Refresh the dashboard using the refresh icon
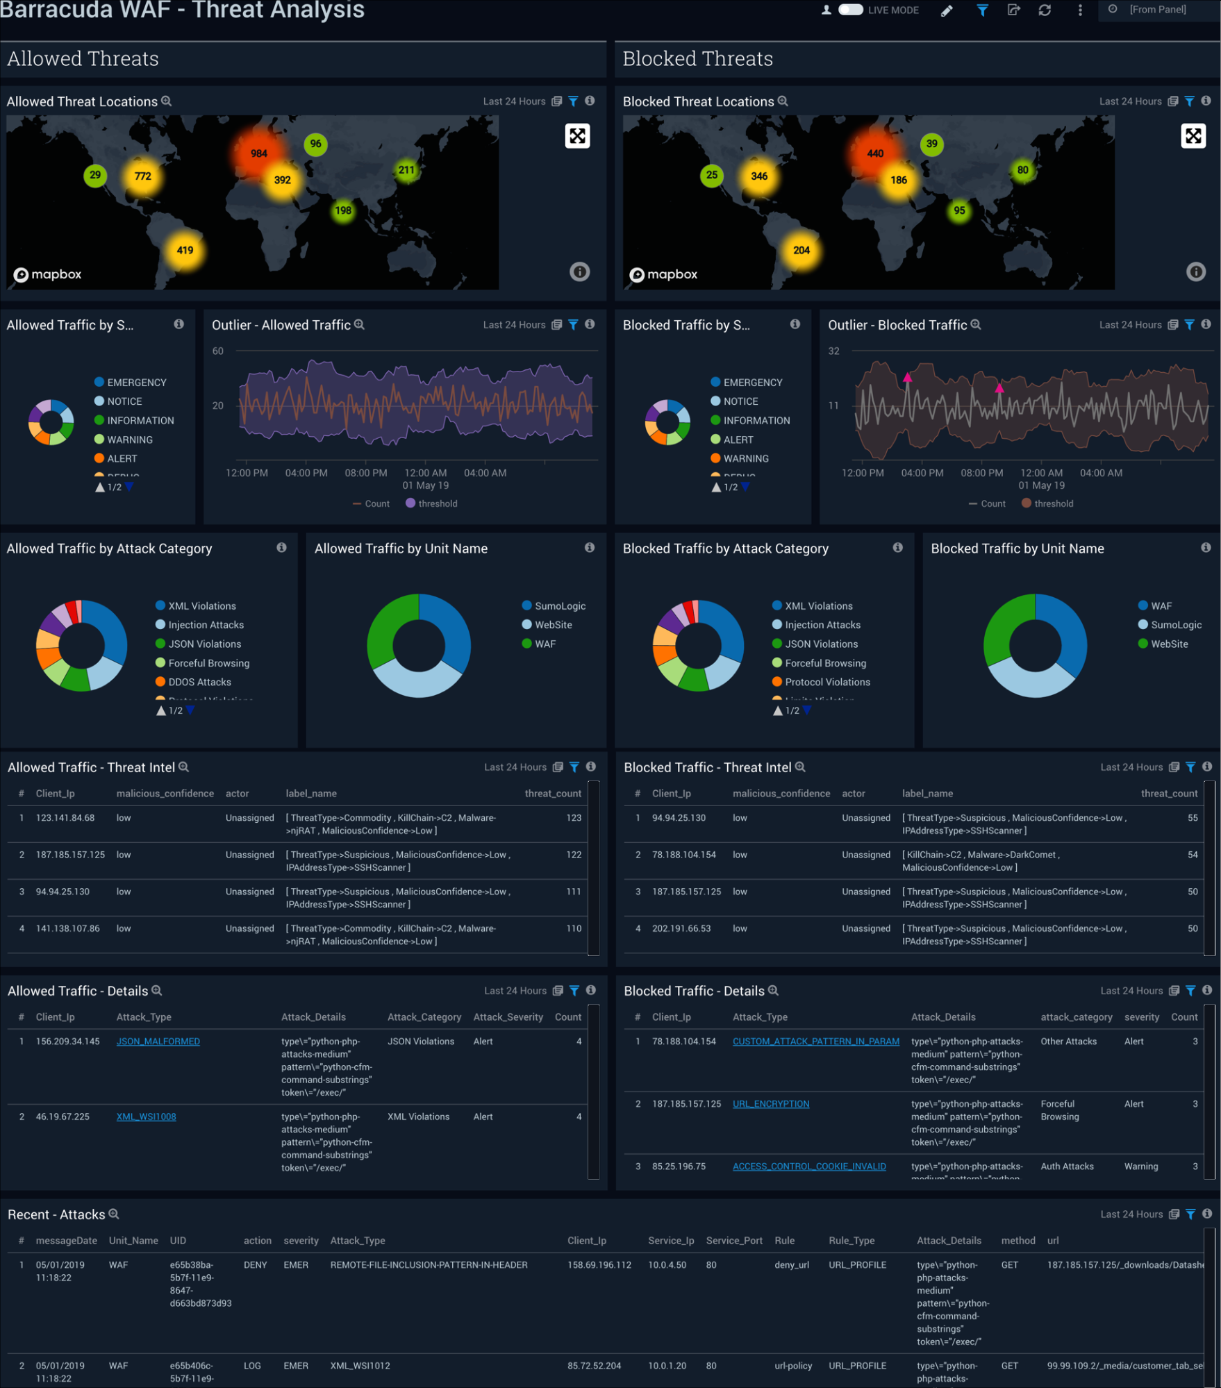 [x=1046, y=10]
